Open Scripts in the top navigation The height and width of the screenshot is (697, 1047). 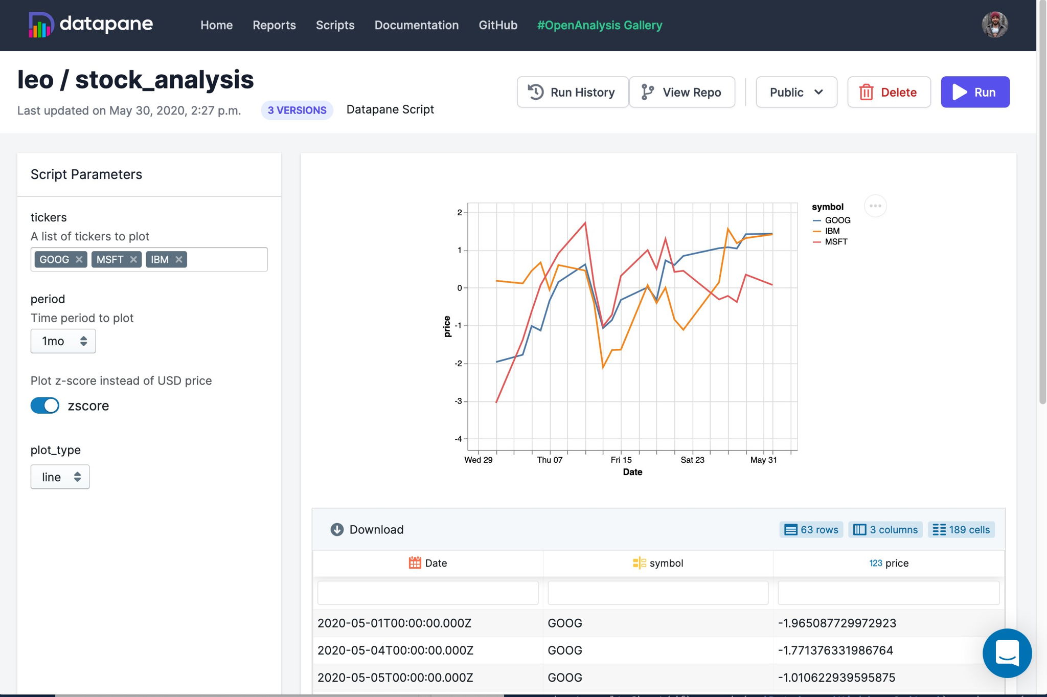point(335,25)
